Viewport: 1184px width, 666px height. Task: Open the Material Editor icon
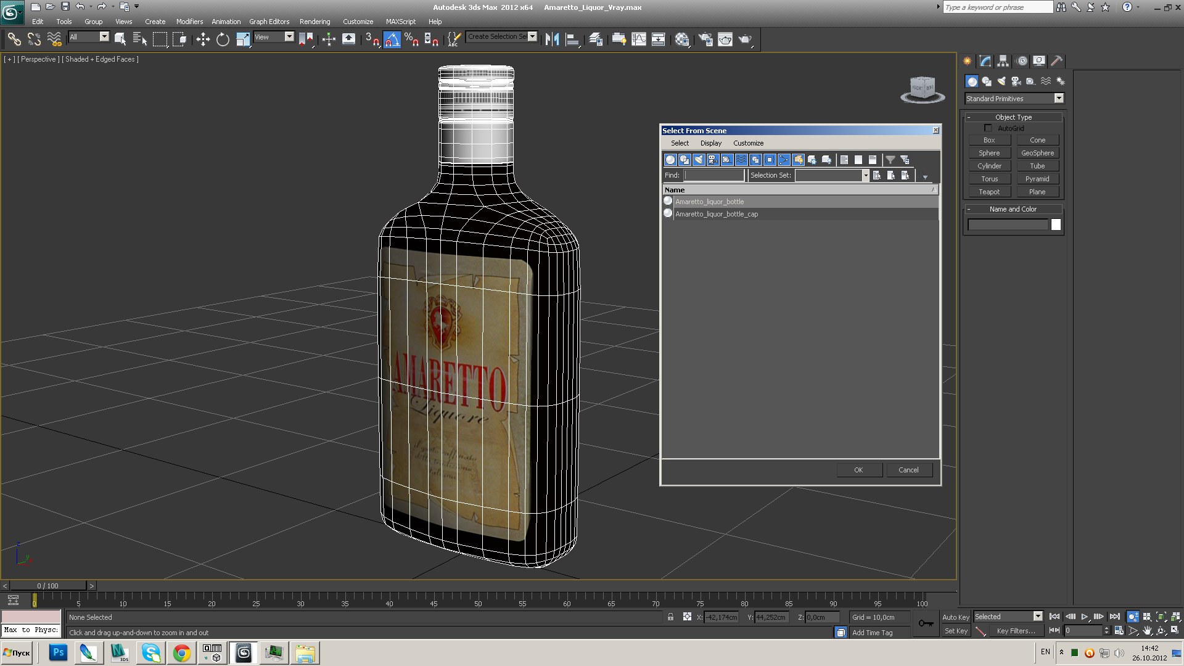(682, 39)
